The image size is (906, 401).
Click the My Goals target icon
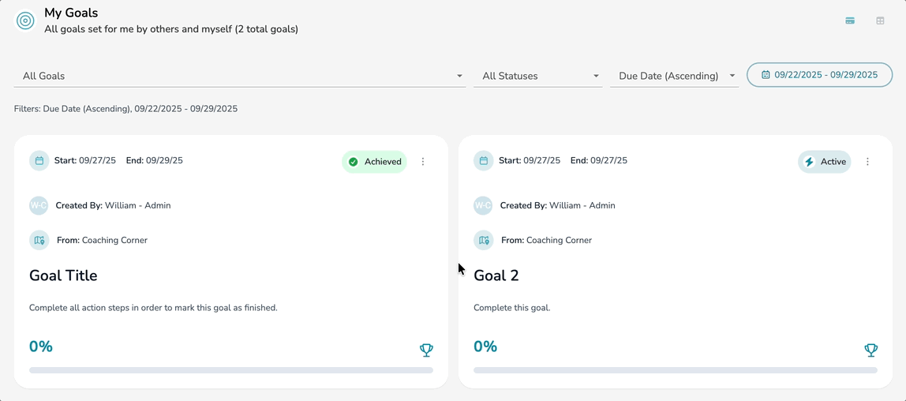coord(25,21)
